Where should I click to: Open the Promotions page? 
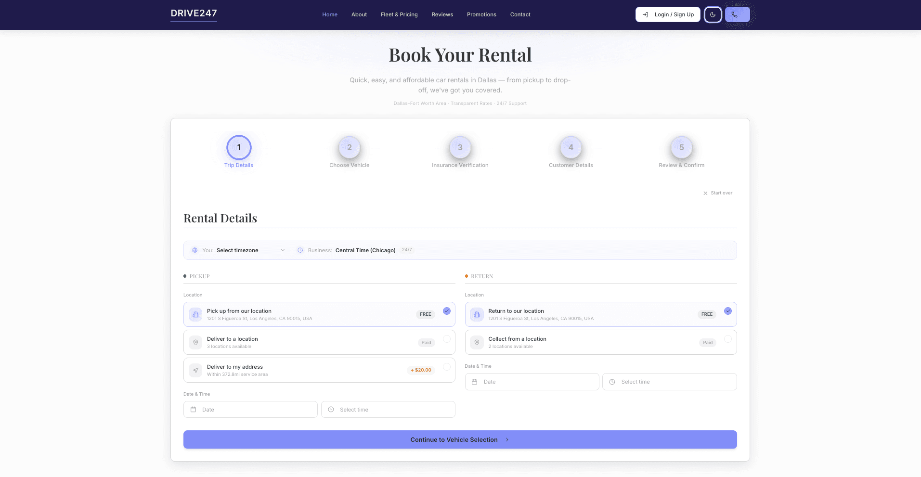click(481, 14)
